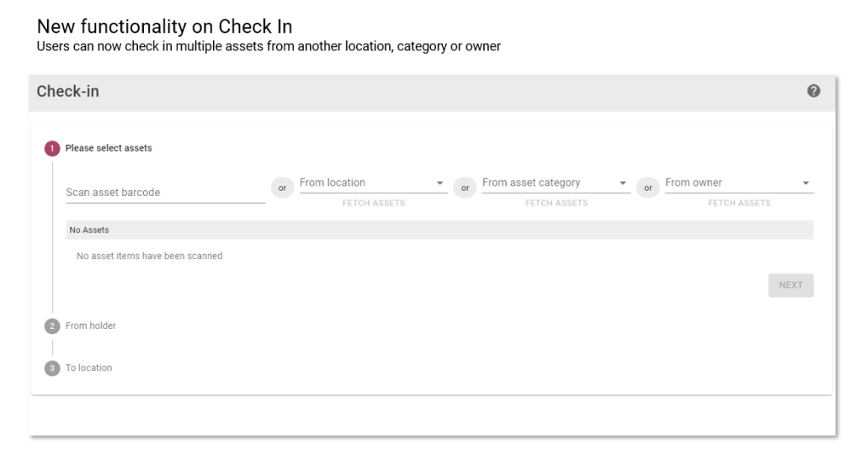Expand the From asset category arrow
This screenshot has width=862, height=462.
[623, 183]
